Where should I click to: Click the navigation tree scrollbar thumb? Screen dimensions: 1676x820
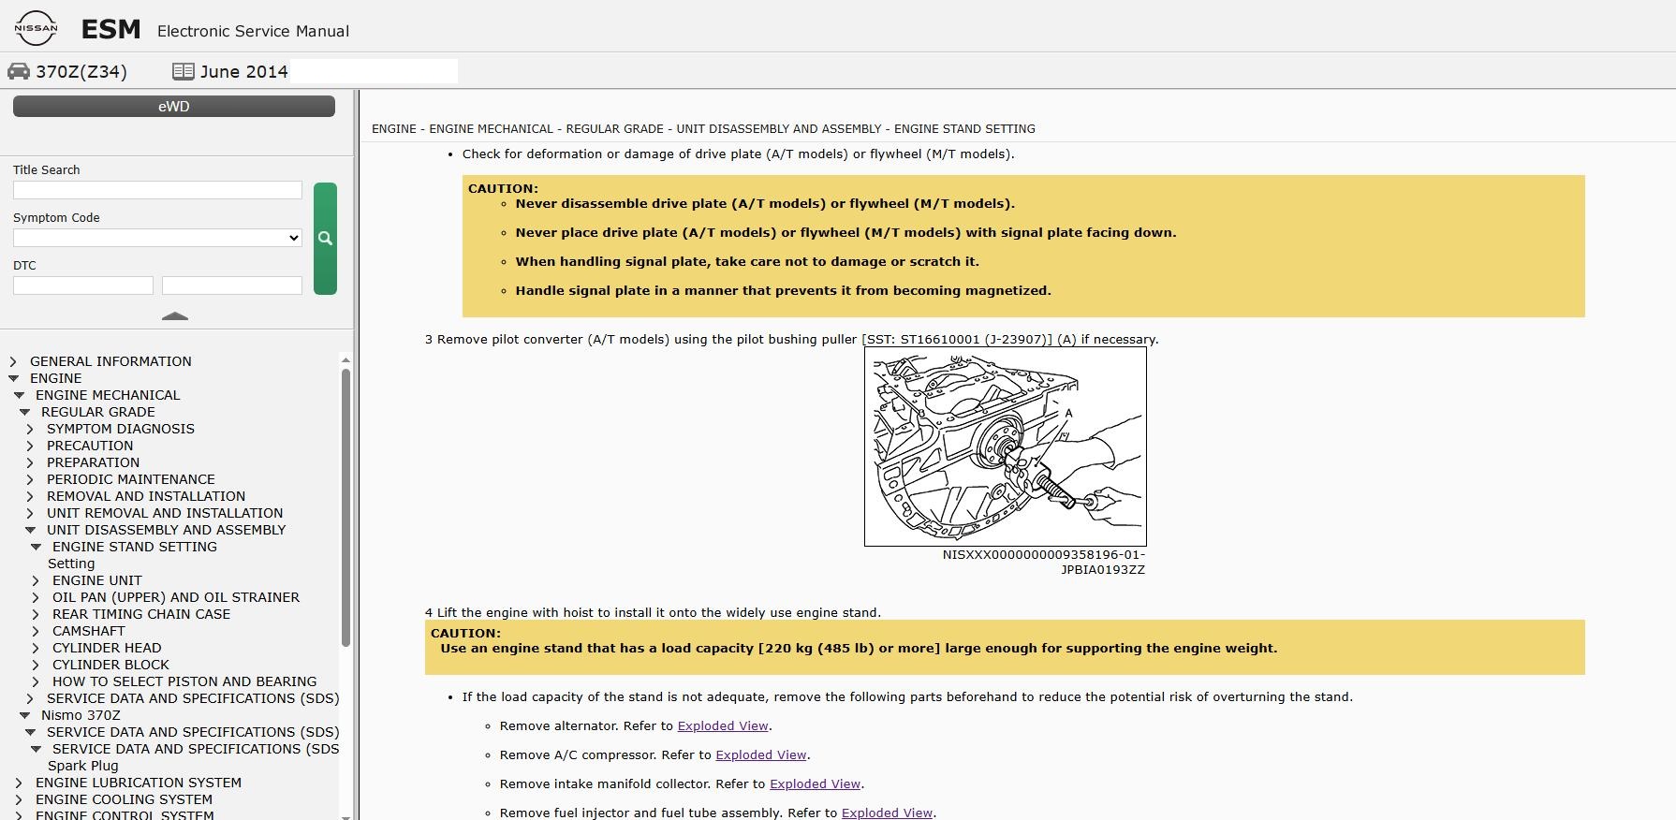345,507
